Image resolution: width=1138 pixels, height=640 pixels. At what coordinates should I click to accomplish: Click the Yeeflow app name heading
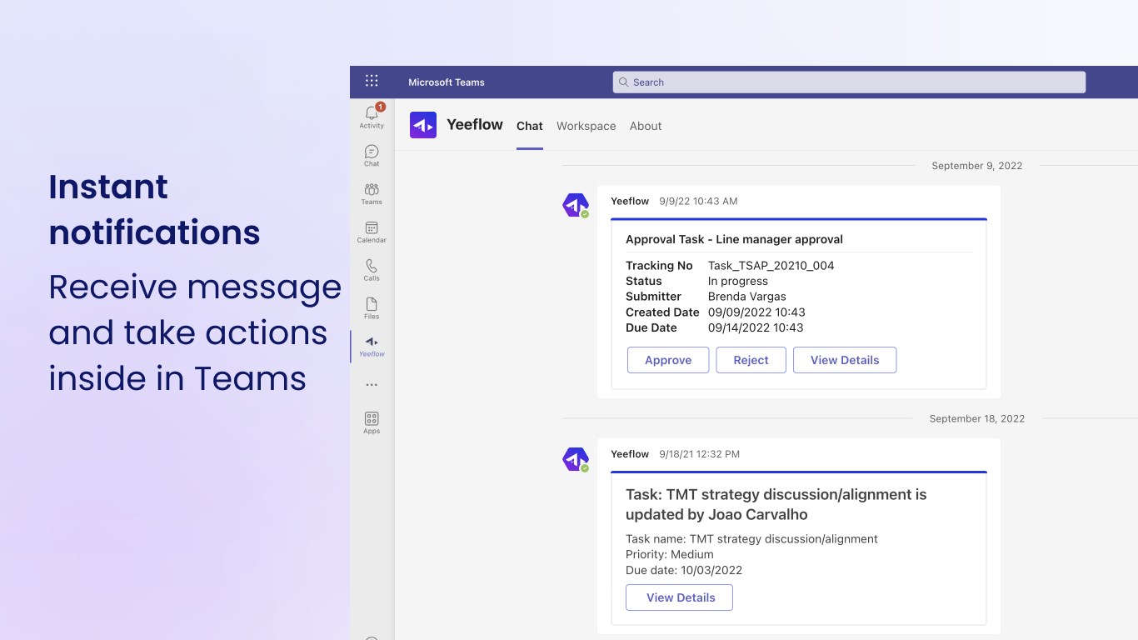click(475, 124)
